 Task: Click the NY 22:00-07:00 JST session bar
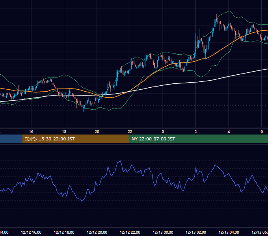(198, 139)
